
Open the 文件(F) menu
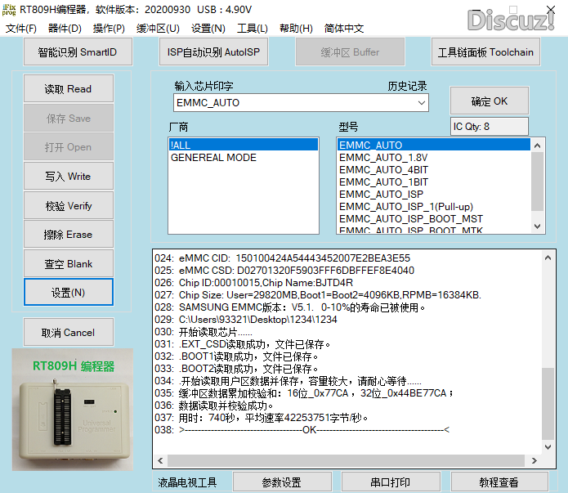21,29
